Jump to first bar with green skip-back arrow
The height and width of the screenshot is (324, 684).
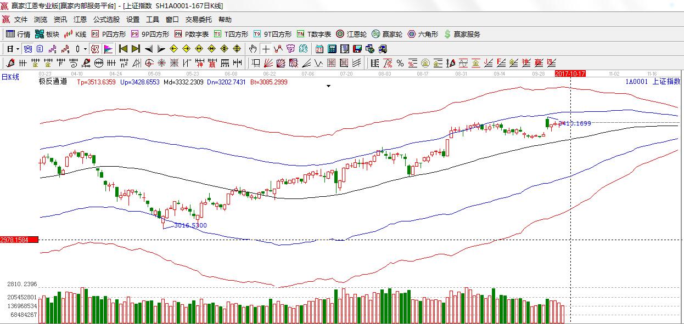[x=123, y=49]
